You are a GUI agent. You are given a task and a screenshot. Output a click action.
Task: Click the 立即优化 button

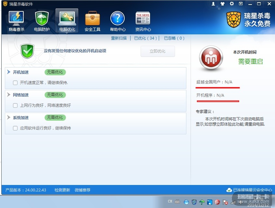pos(158,51)
